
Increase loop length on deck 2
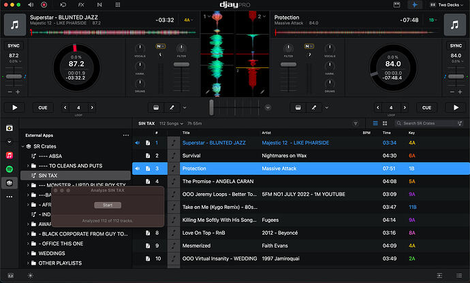tap(405, 107)
